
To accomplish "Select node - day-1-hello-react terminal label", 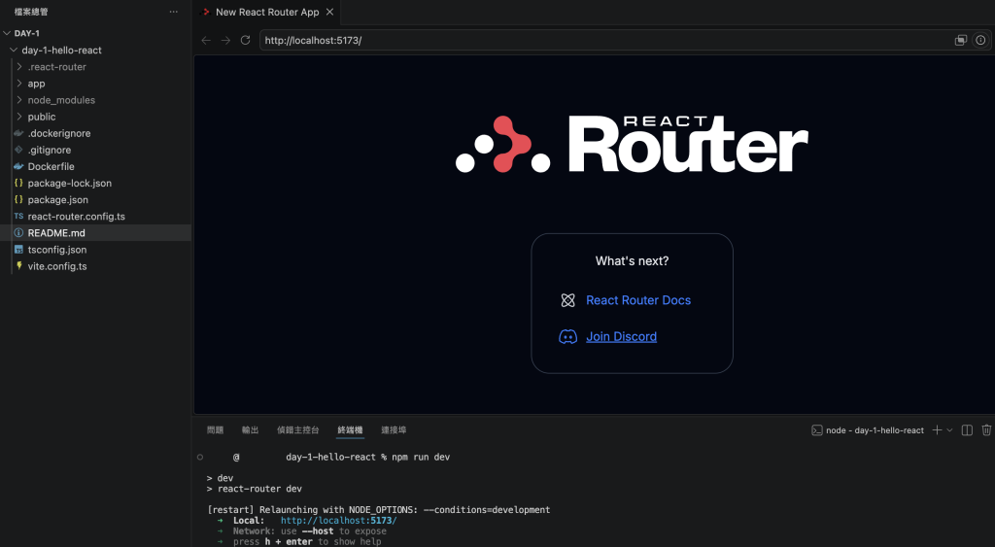I will [875, 430].
